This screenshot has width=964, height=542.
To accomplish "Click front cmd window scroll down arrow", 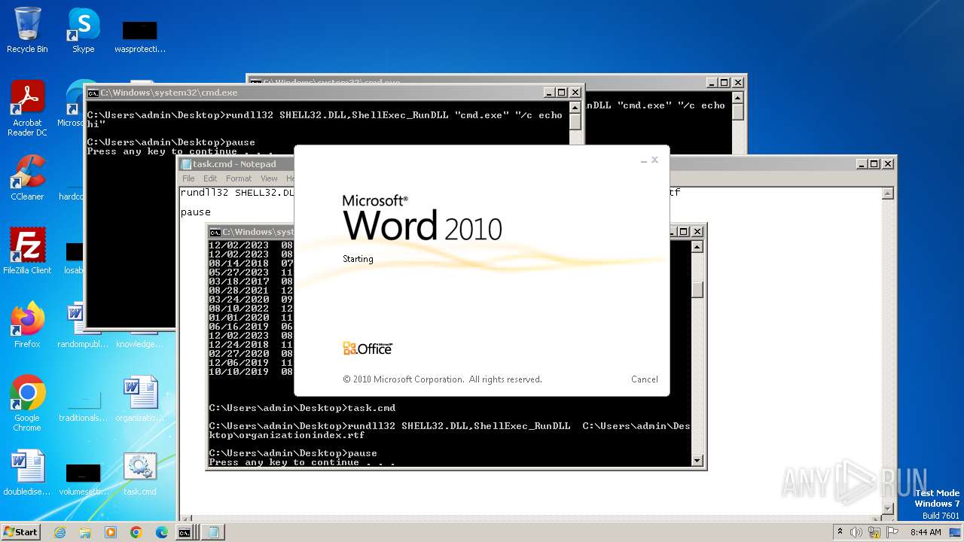I will click(x=697, y=460).
